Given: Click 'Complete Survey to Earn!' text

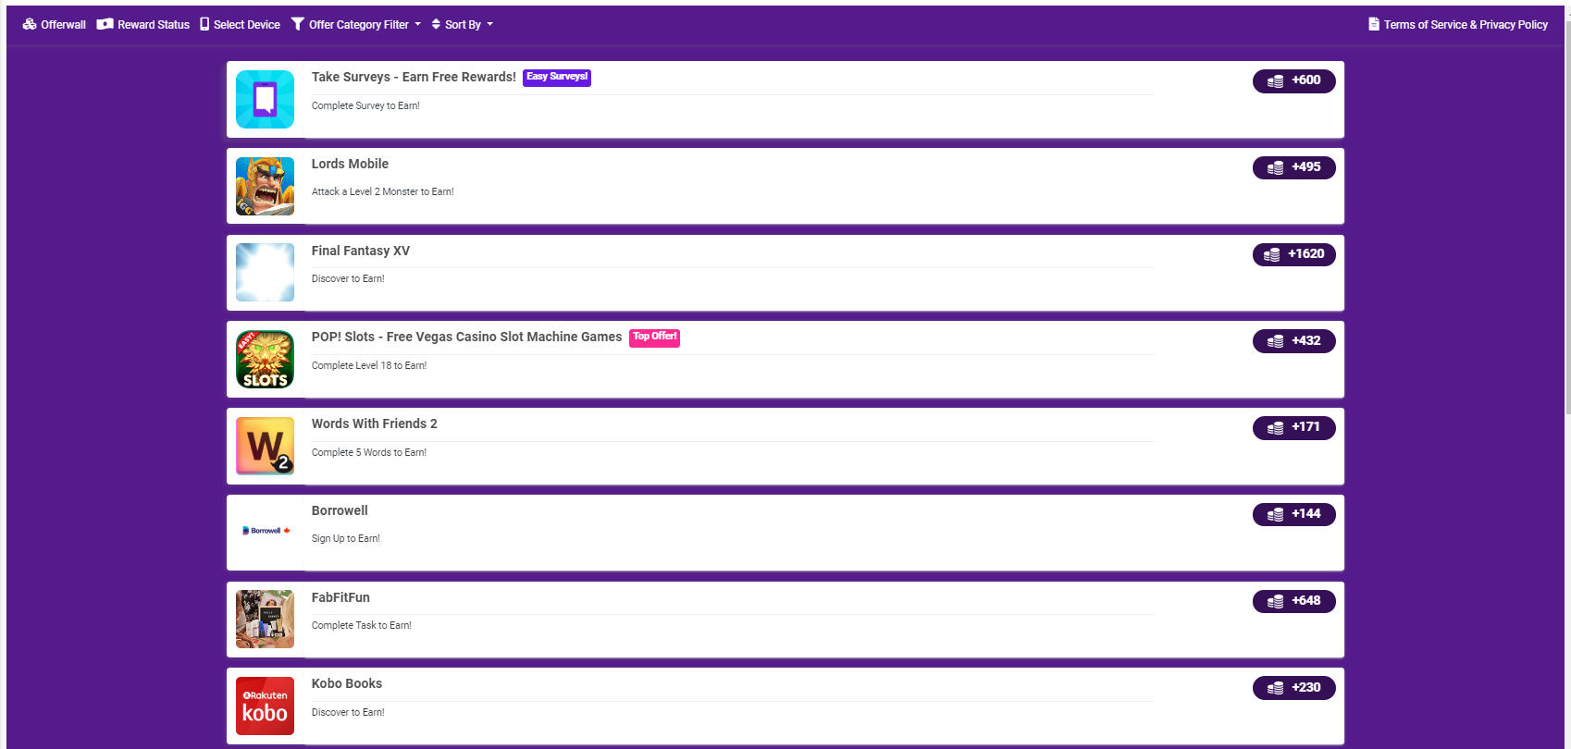Looking at the screenshot, I should tap(365, 105).
